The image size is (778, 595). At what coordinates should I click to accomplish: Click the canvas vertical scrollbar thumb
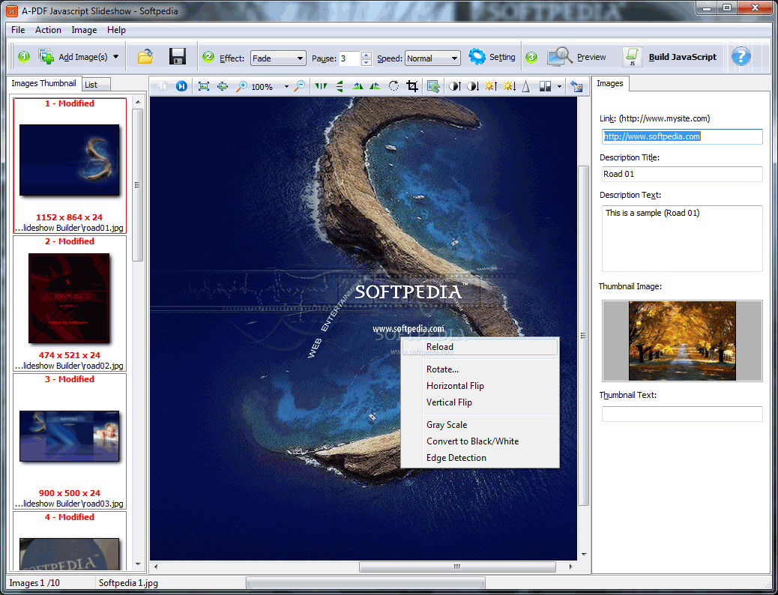[583, 336]
